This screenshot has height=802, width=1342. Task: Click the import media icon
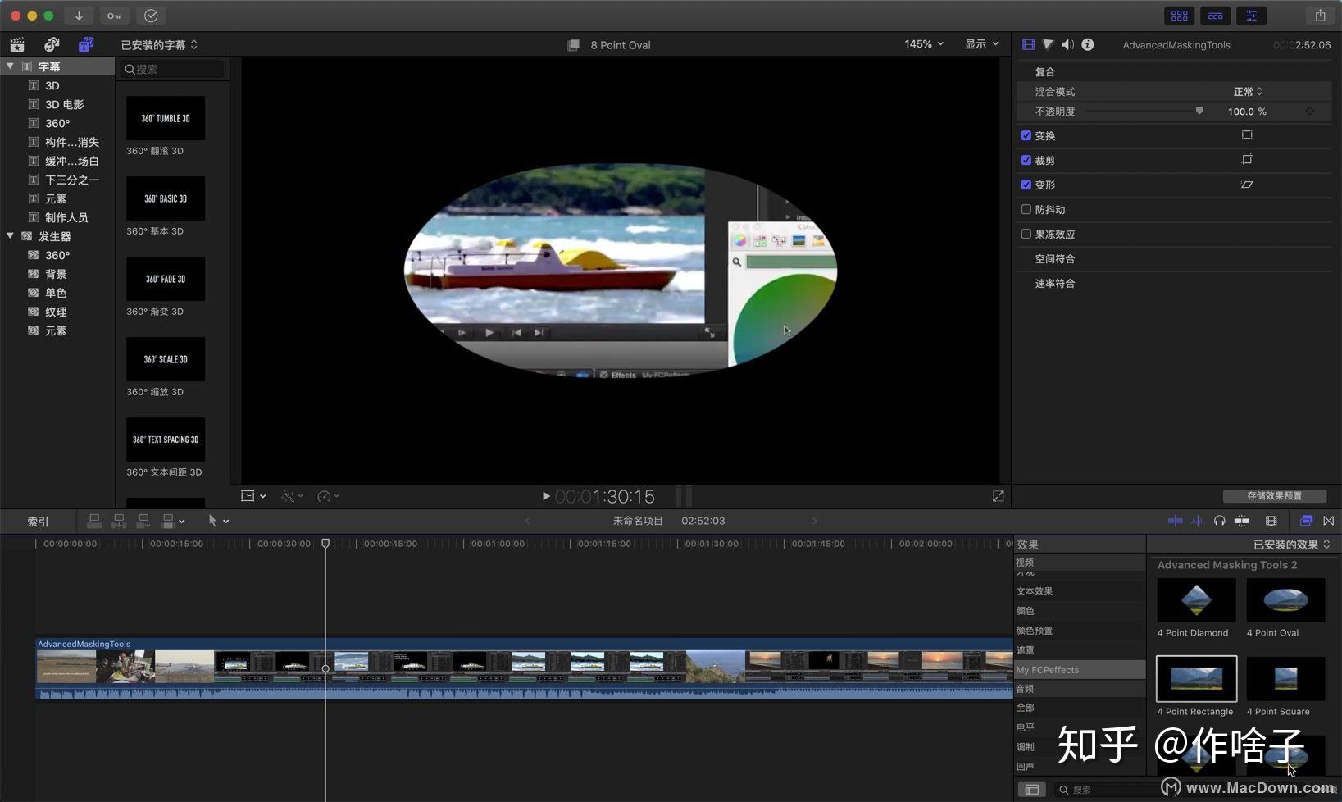[79, 16]
